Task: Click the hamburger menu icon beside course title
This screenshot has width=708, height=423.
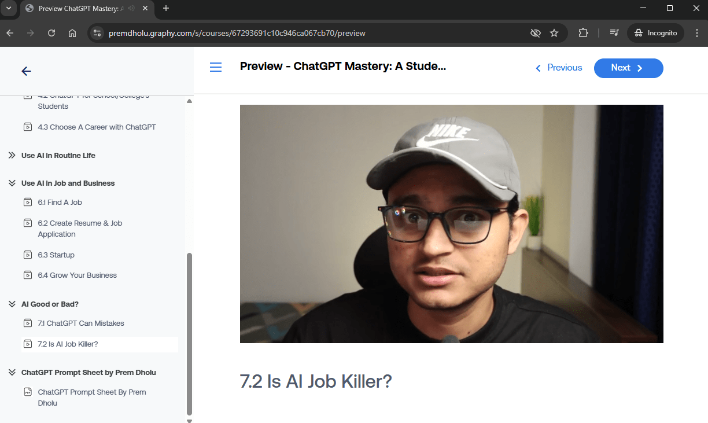Action: [216, 68]
